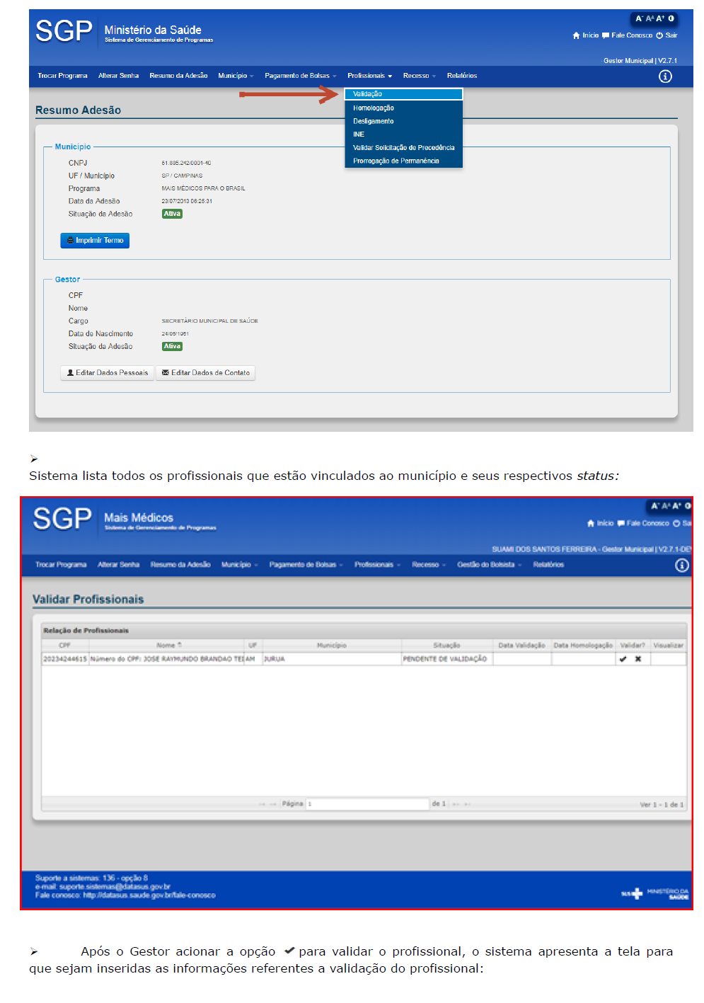704x1003 pixels.
Task: Select Prorrogação de Permanência
Action: click(403, 161)
